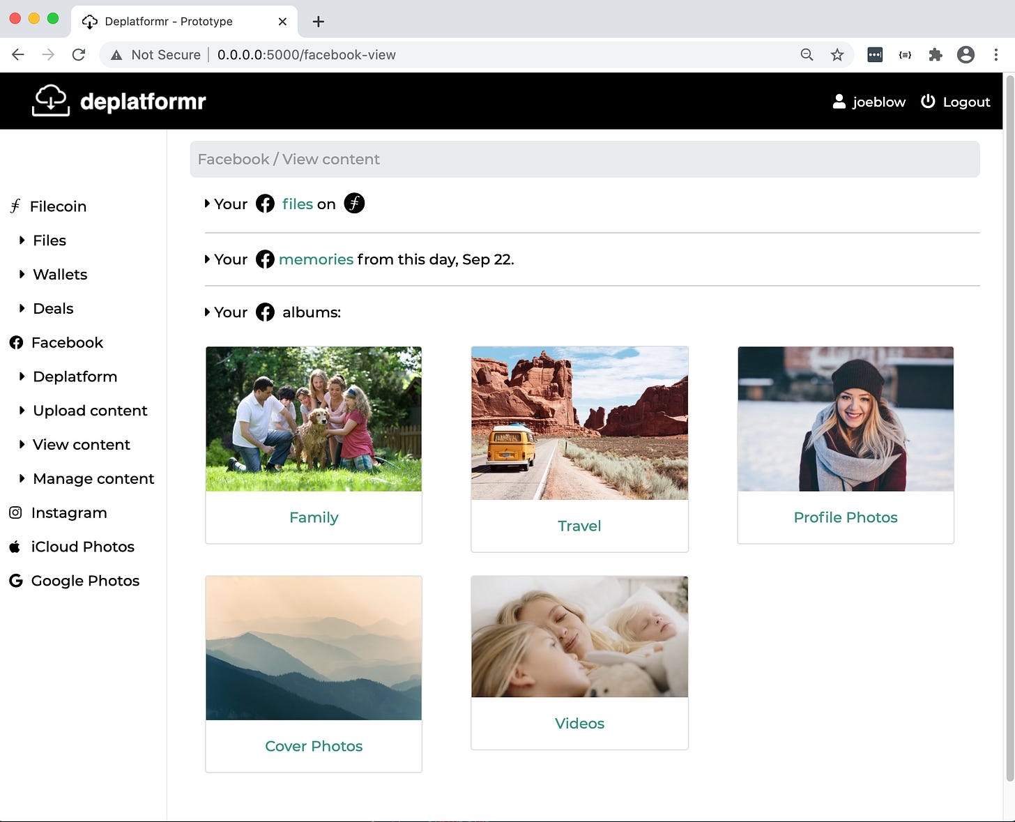Viewport: 1015px width, 822px height.
Task: Expand the memories from this day section
Action: [207, 259]
